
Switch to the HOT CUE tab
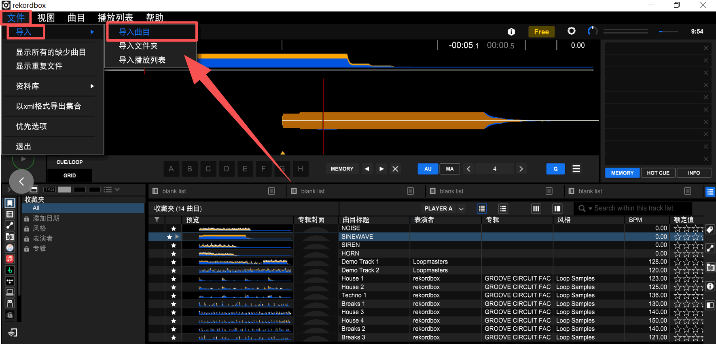tap(658, 173)
